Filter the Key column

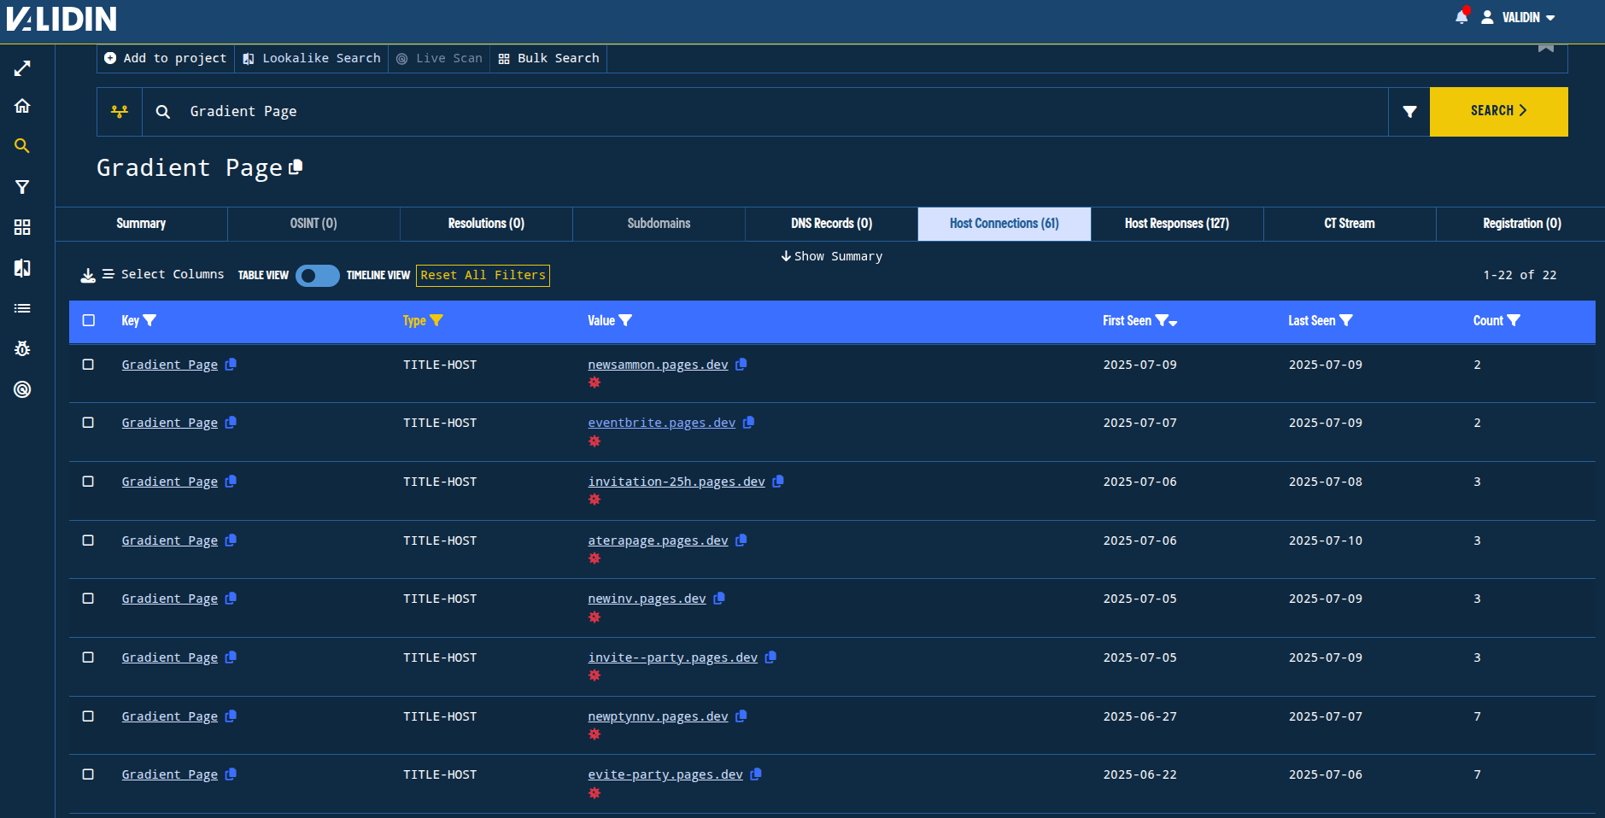pyautogui.click(x=149, y=321)
